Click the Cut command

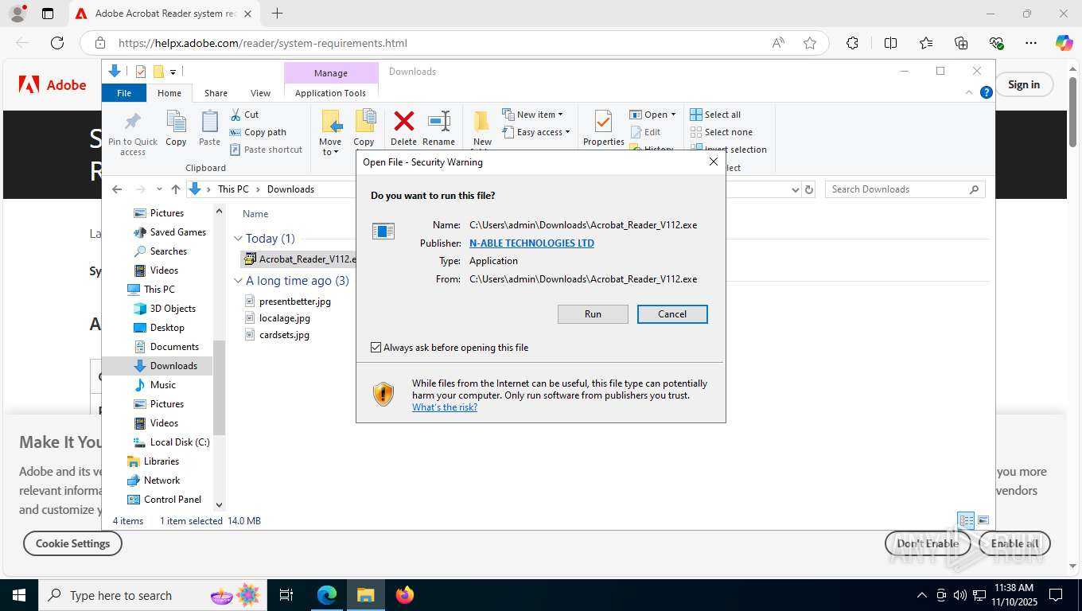244,115
